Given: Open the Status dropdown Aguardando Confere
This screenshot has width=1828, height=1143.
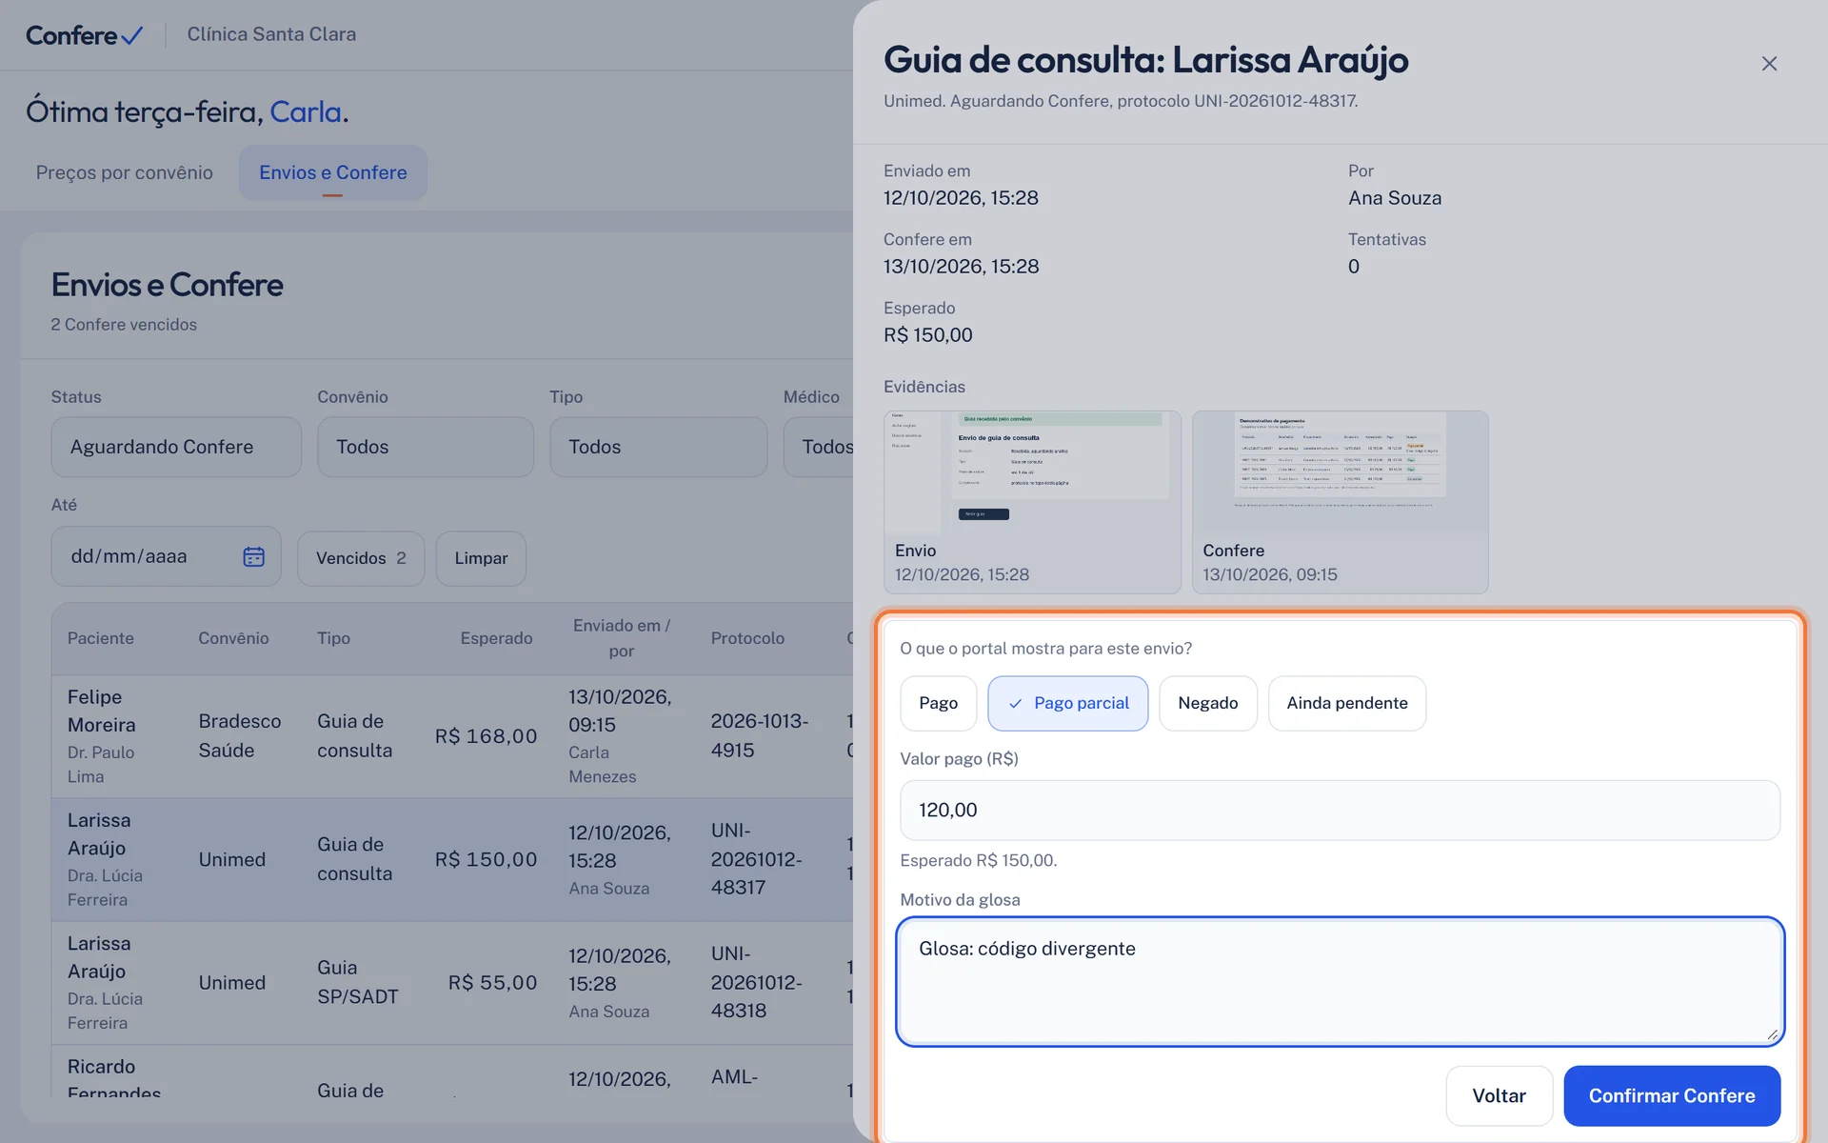Looking at the screenshot, I should (176, 447).
